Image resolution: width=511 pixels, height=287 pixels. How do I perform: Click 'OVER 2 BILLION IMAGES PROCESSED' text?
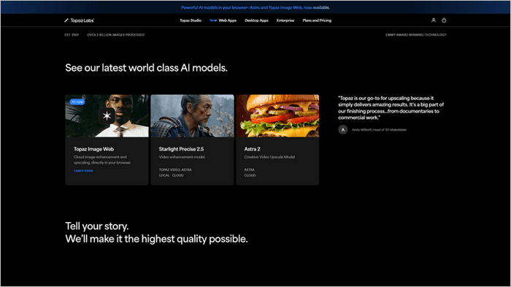click(115, 35)
